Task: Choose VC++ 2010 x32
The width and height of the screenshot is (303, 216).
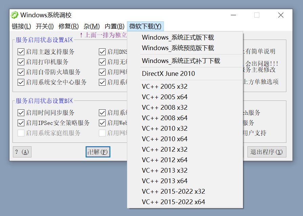Action: tap(185, 128)
